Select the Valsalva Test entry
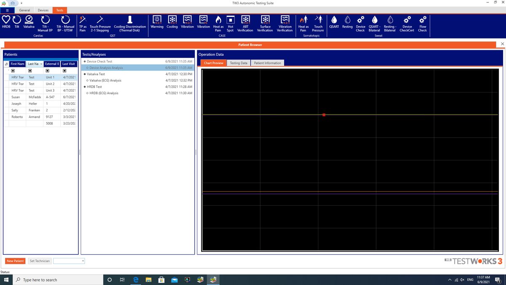The width and height of the screenshot is (506, 285). pyautogui.click(x=138, y=74)
